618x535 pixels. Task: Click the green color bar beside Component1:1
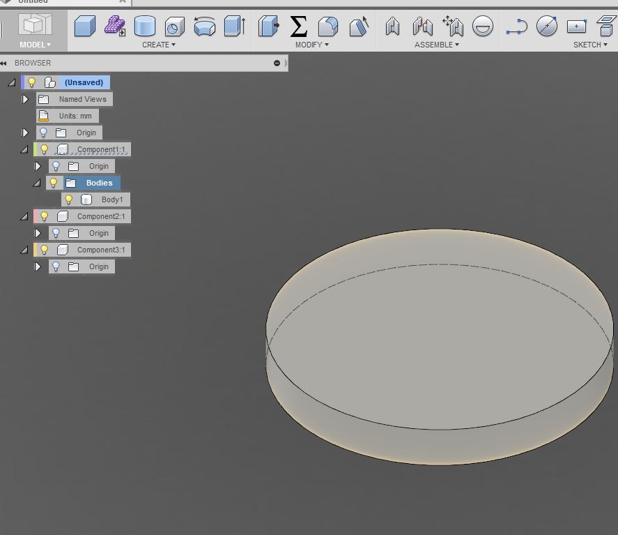[35, 149]
